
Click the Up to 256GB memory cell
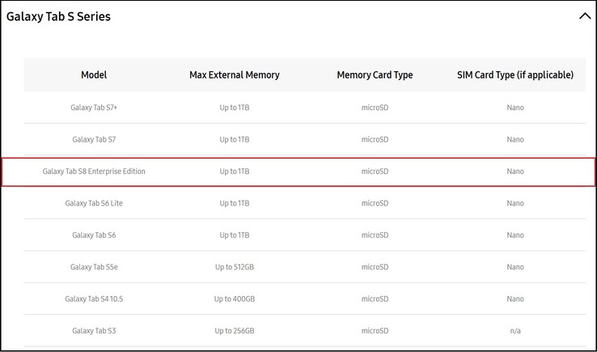[x=235, y=331]
